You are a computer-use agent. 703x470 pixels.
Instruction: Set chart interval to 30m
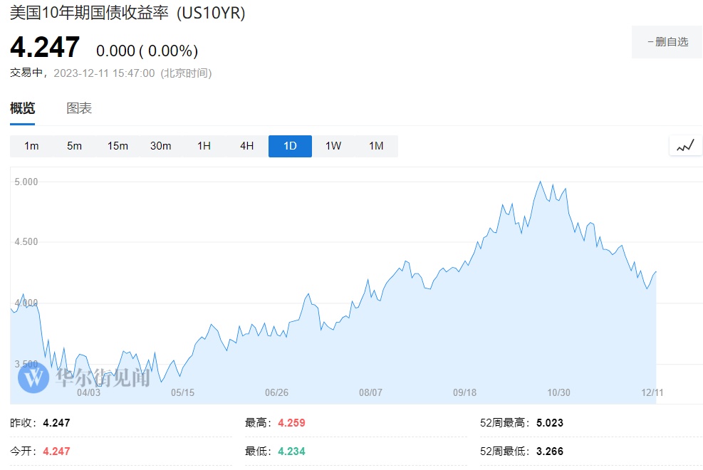pos(160,146)
